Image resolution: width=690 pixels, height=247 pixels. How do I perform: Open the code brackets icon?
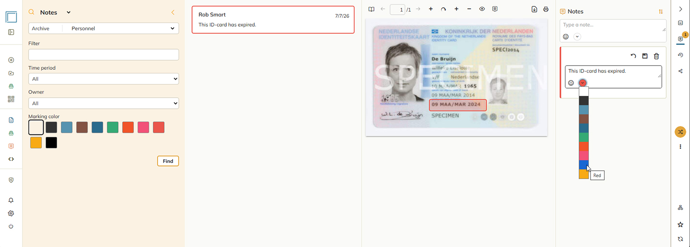tap(11, 159)
